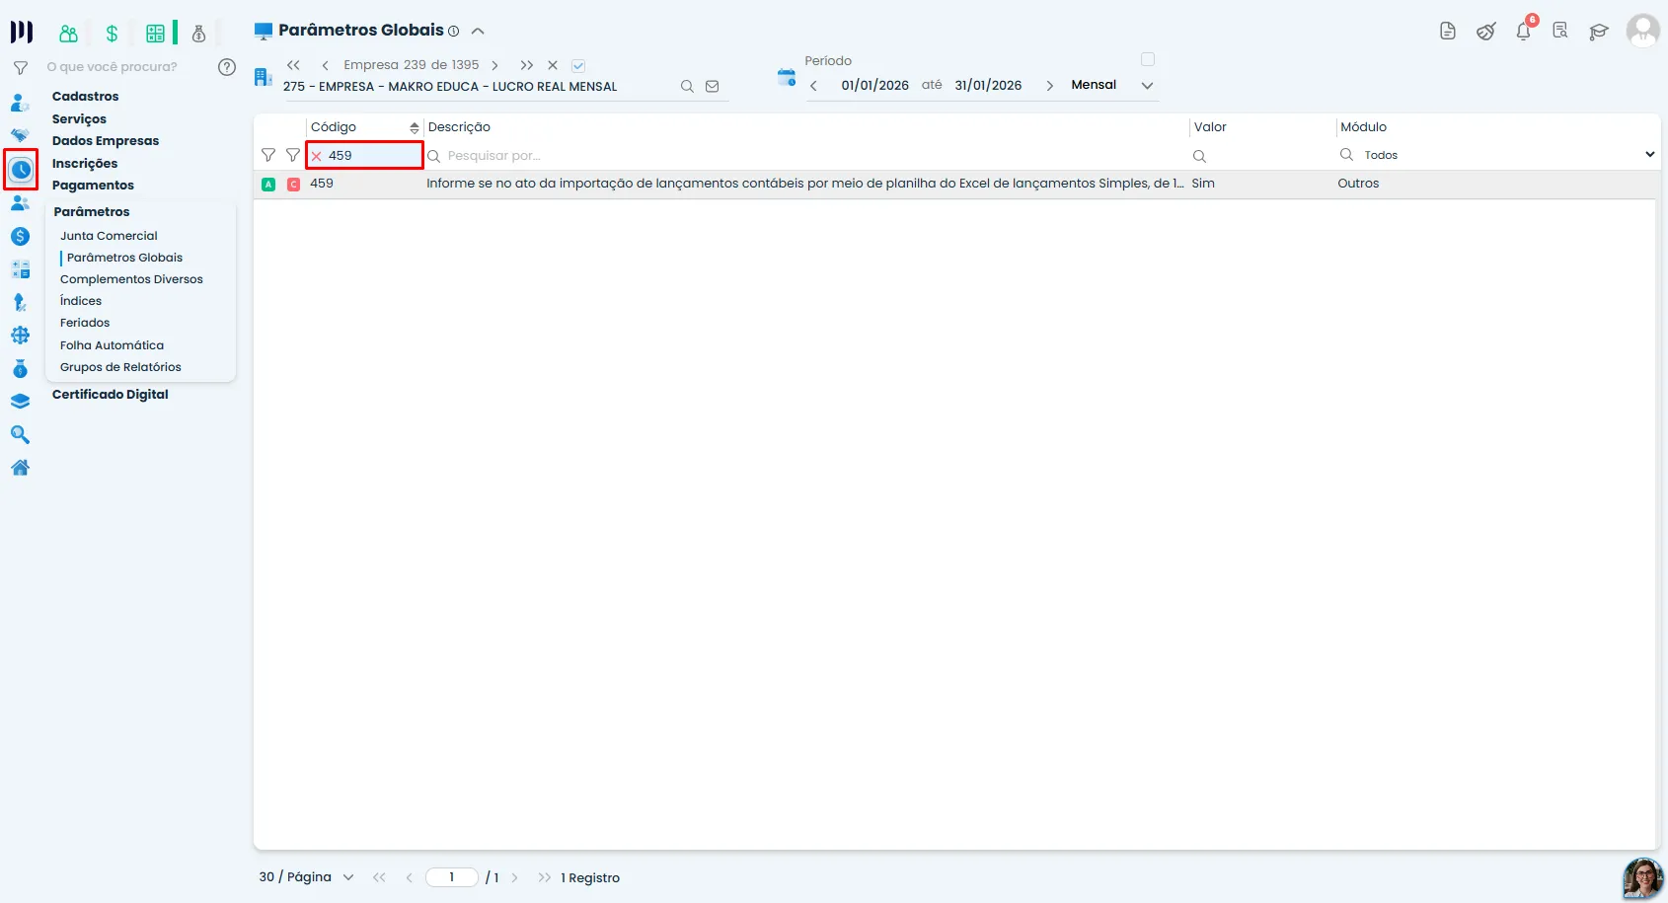
Task: Open the 30 / Página size dropdown
Action: coord(306,877)
